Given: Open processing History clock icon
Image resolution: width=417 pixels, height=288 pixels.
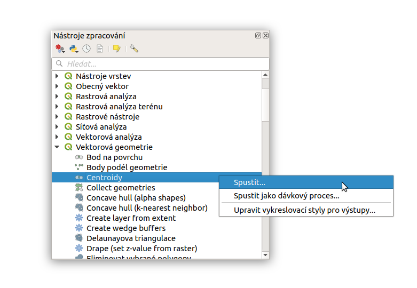Looking at the screenshot, I should pyautogui.click(x=86, y=49).
